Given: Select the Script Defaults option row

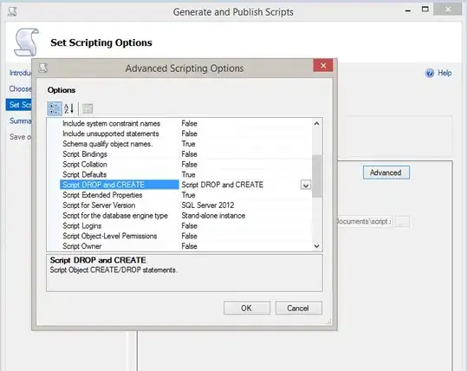Looking at the screenshot, I should pos(185,174).
